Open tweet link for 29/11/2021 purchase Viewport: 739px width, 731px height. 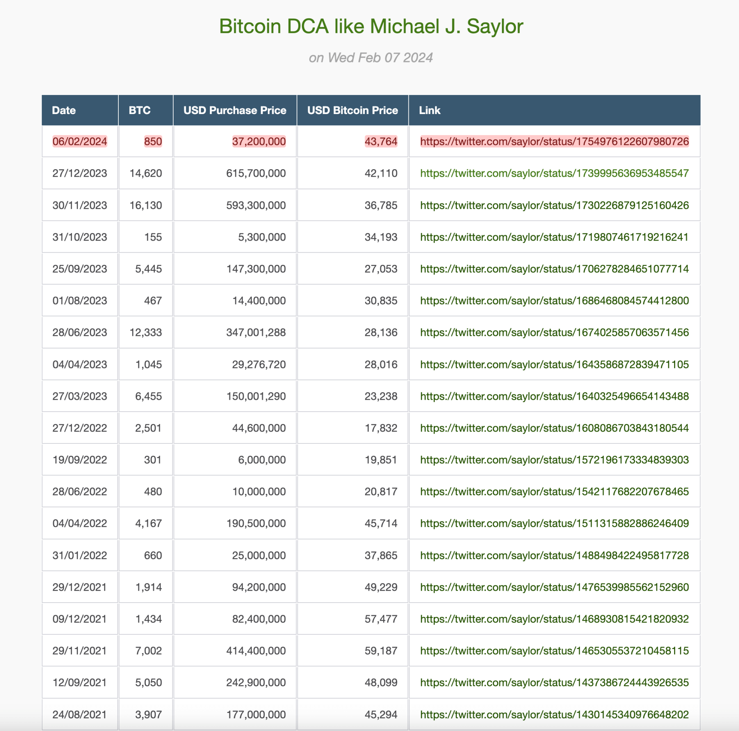(554, 651)
